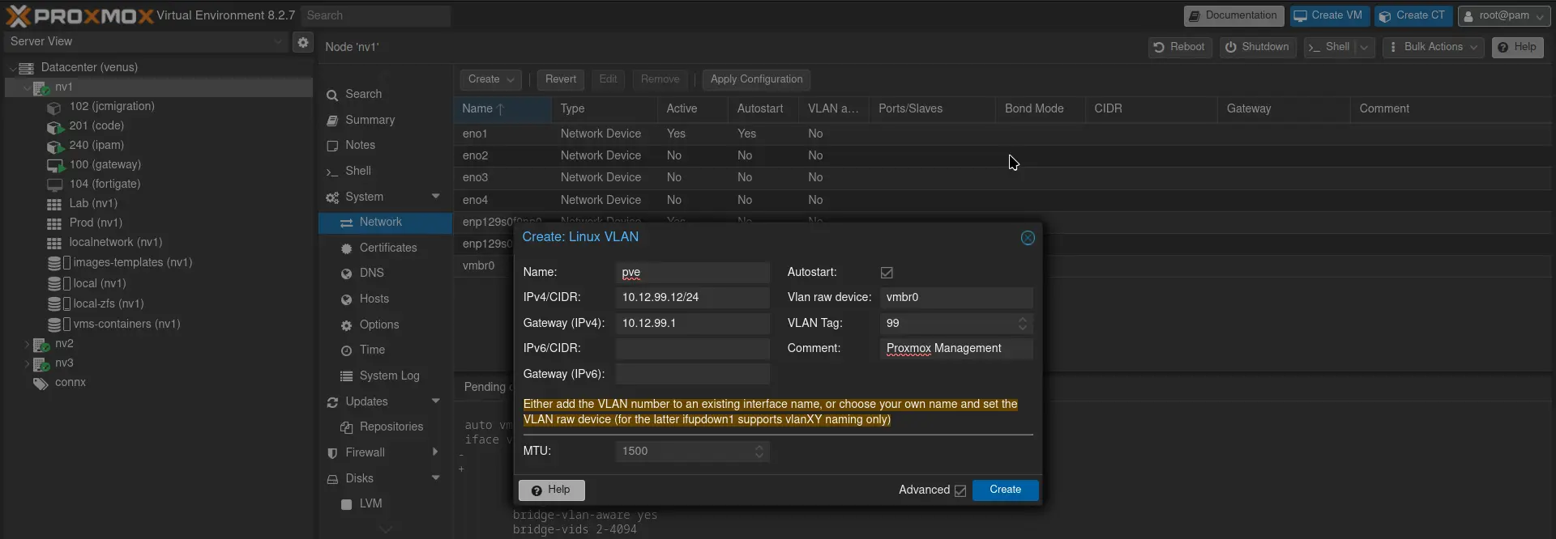Collapse the Updates menu section
1556x539 pixels.
pyautogui.click(x=436, y=401)
